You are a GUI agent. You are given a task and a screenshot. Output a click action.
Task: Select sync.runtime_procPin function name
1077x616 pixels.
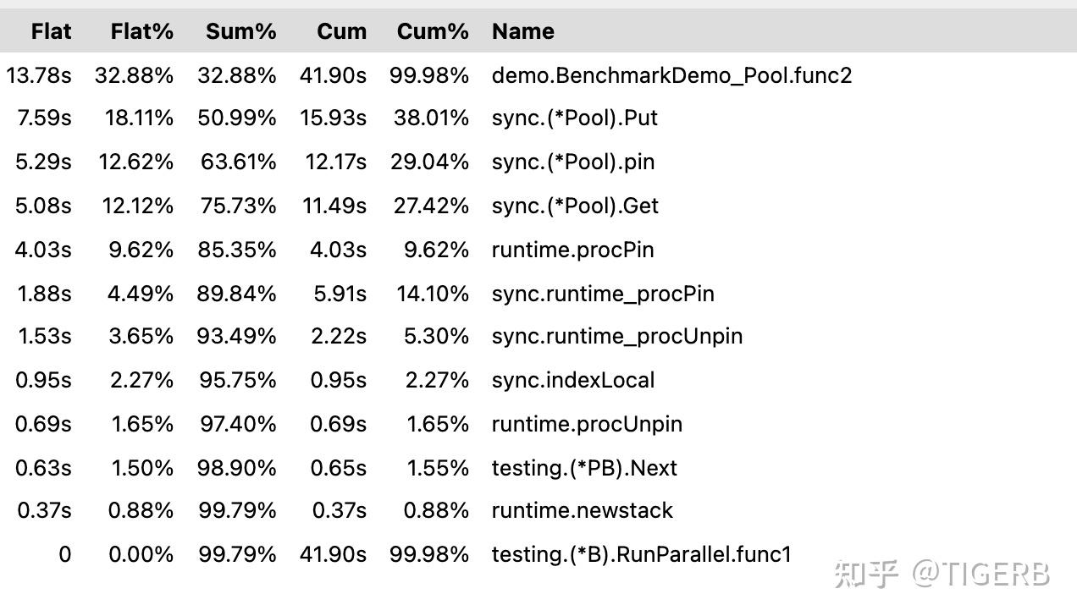tap(603, 294)
